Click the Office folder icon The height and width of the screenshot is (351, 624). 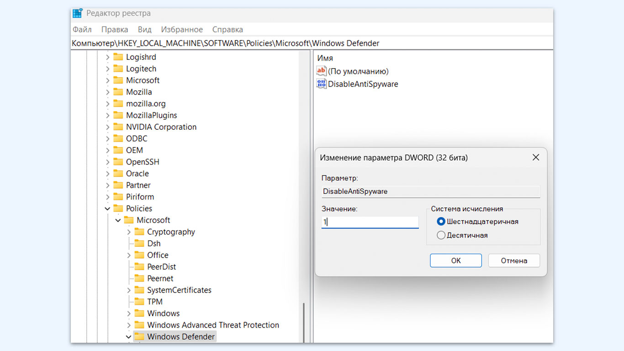tap(139, 255)
